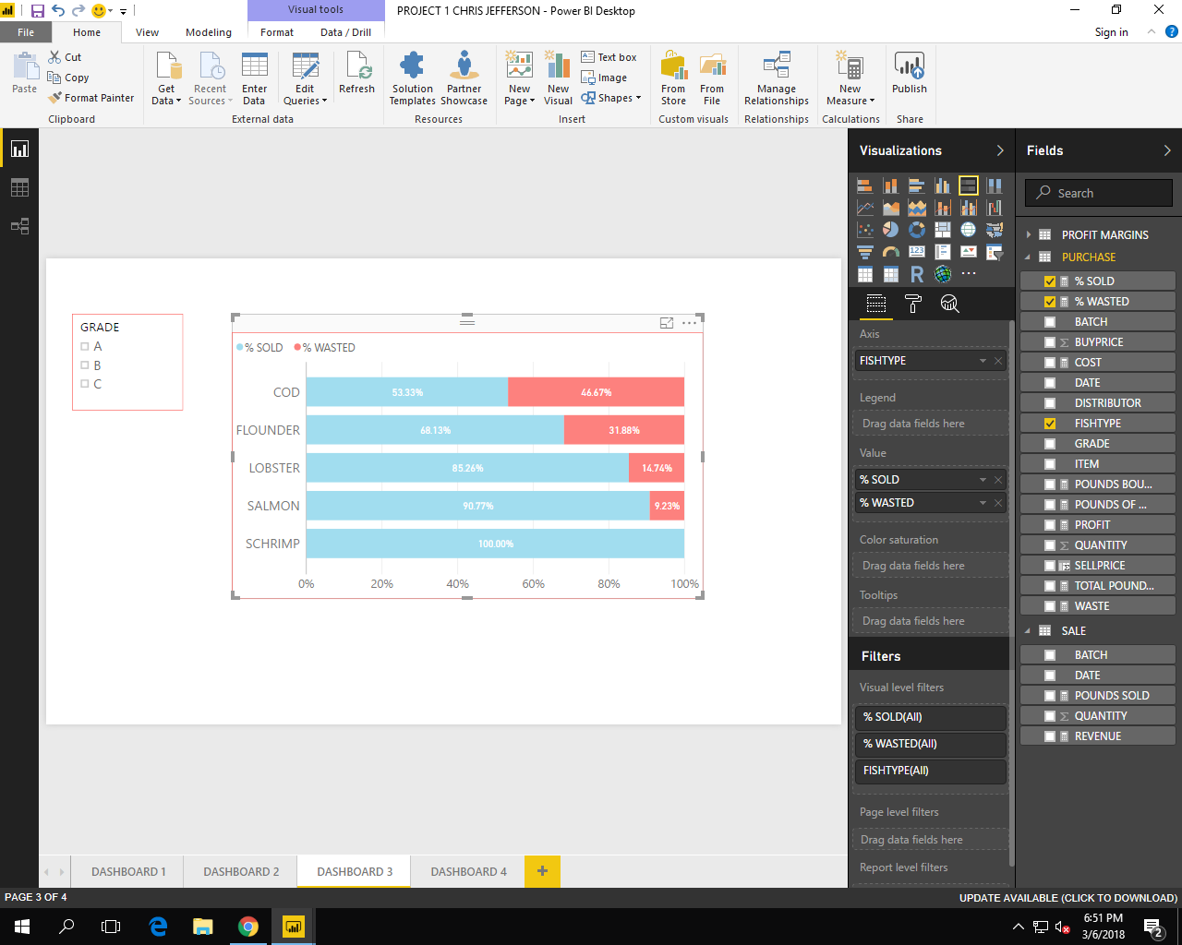Switch to the DASHBOARD 2 page tab

click(x=241, y=871)
